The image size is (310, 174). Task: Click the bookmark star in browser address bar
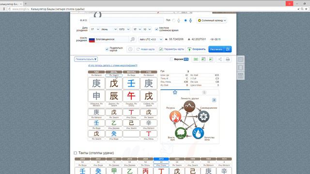point(306,9)
